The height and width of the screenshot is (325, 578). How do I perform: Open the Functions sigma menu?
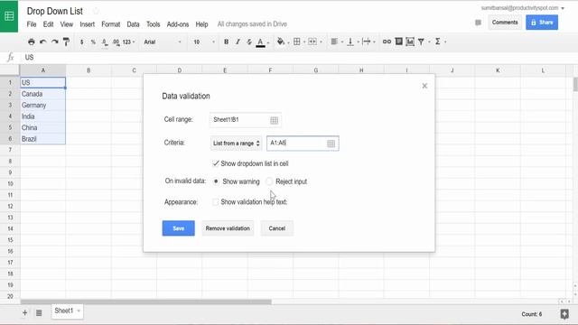(437, 42)
